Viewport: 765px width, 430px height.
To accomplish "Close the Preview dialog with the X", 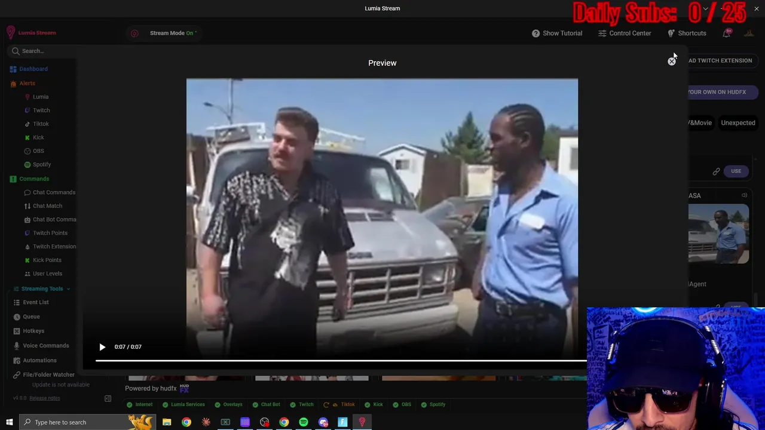I will pyautogui.click(x=672, y=61).
